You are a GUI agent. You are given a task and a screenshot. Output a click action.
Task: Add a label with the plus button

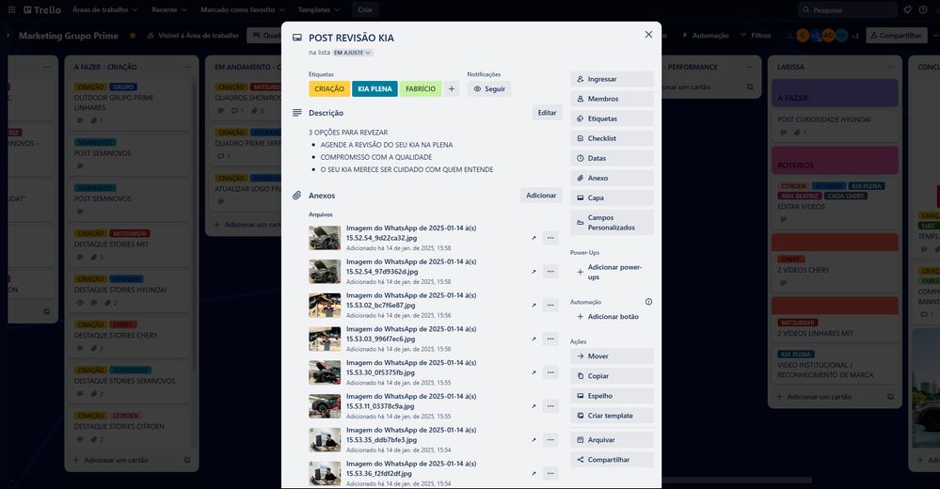click(452, 88)
